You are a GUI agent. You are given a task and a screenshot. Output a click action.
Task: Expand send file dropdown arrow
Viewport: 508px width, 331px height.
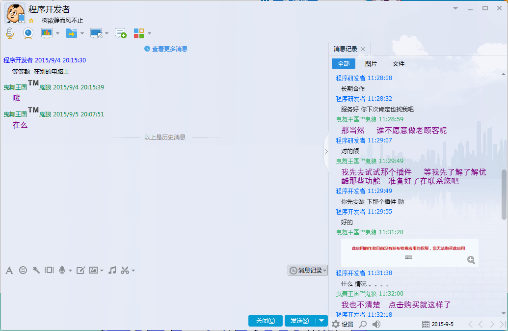(x=82, y=33)
